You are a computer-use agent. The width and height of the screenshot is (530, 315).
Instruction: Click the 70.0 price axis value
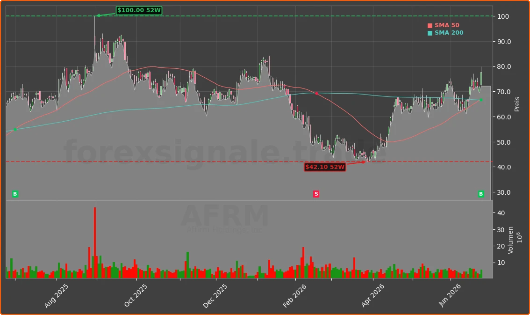pyautogui.click(x=504, y=92)
